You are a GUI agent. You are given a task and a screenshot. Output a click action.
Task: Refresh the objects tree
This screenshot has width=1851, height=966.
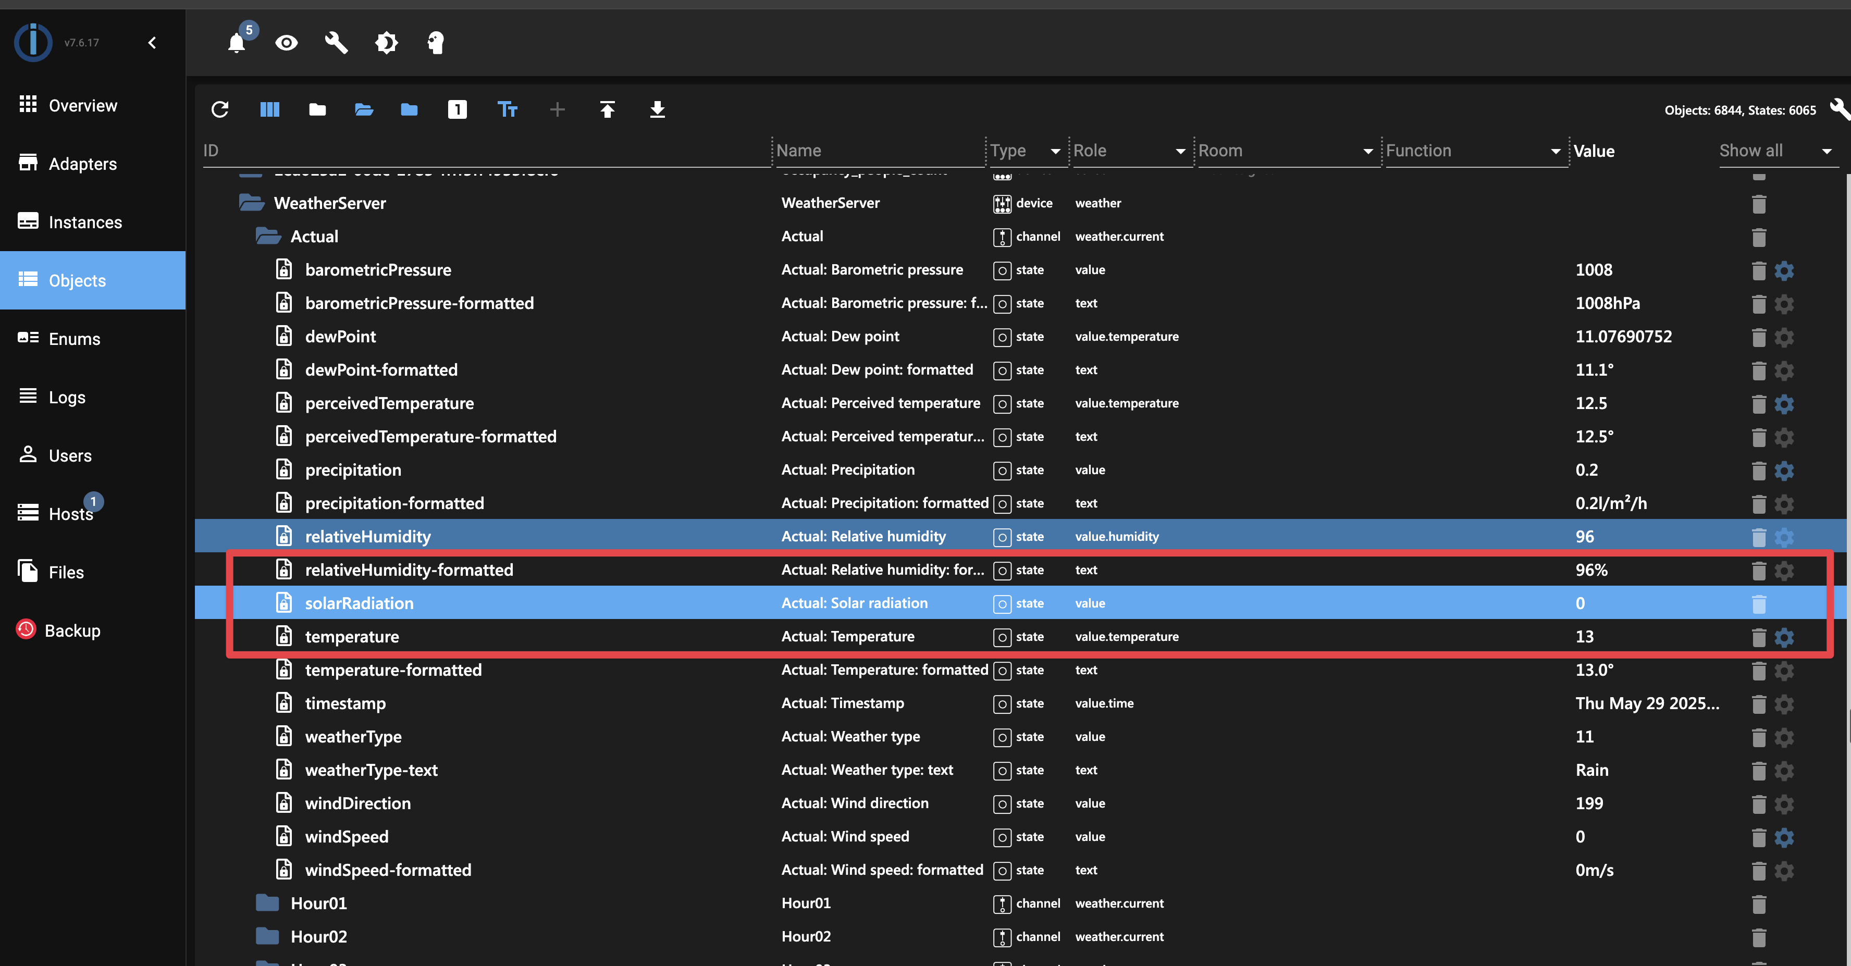point(220,109)
